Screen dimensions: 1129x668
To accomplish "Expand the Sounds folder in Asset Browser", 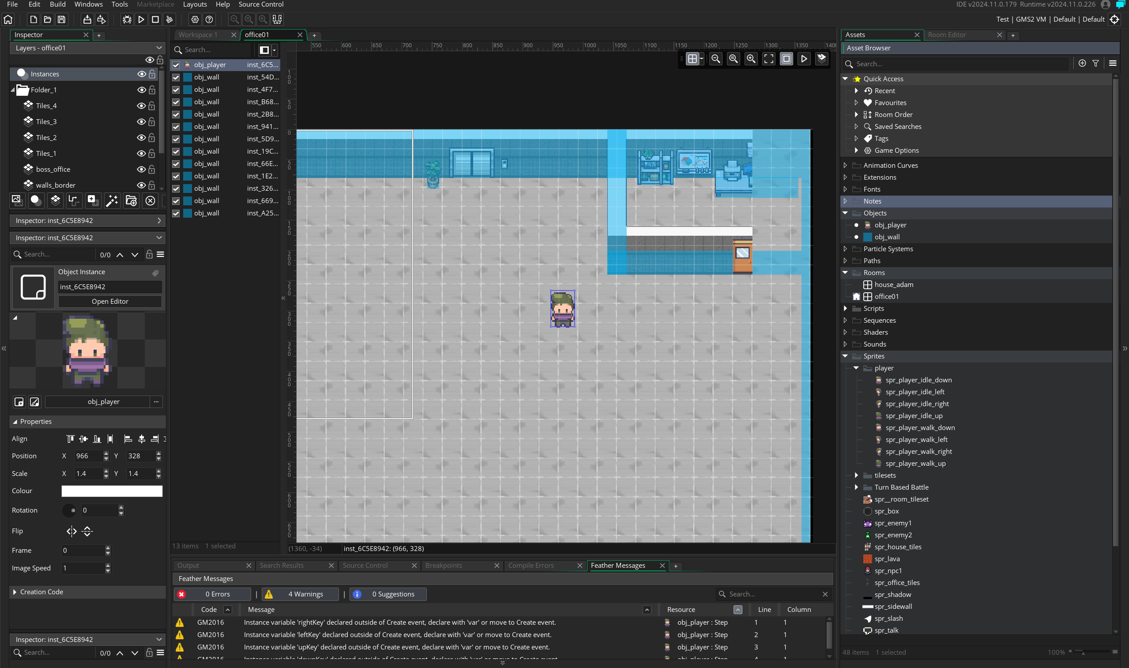I will pos(845,344).
